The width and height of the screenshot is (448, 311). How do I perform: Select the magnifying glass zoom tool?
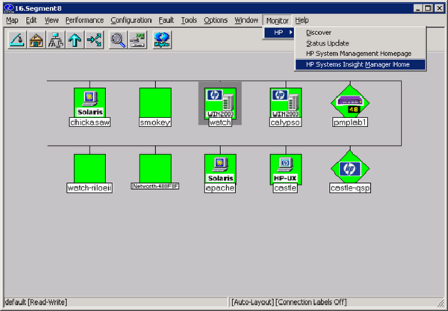(118, 40)
